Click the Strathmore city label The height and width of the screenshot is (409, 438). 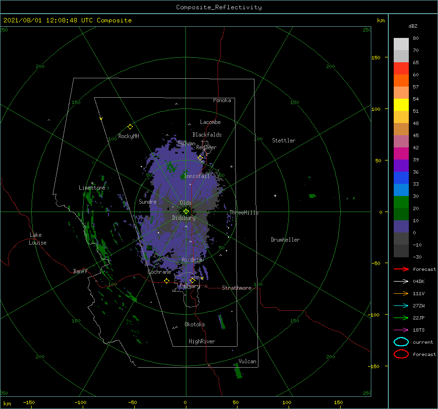click(237, 288)
